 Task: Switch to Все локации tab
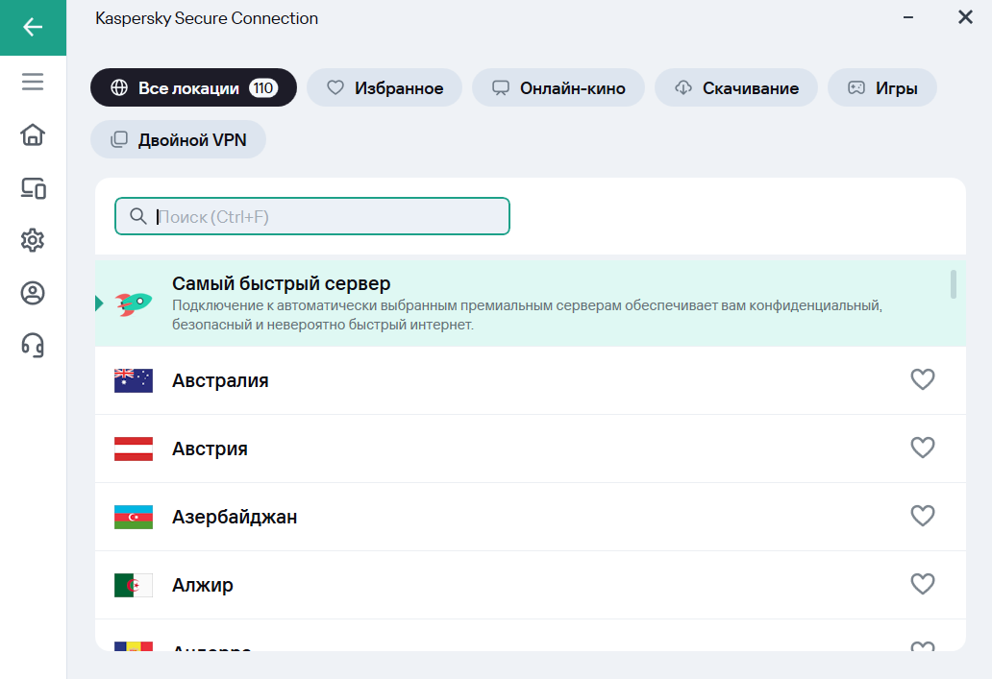coord(193,88)
